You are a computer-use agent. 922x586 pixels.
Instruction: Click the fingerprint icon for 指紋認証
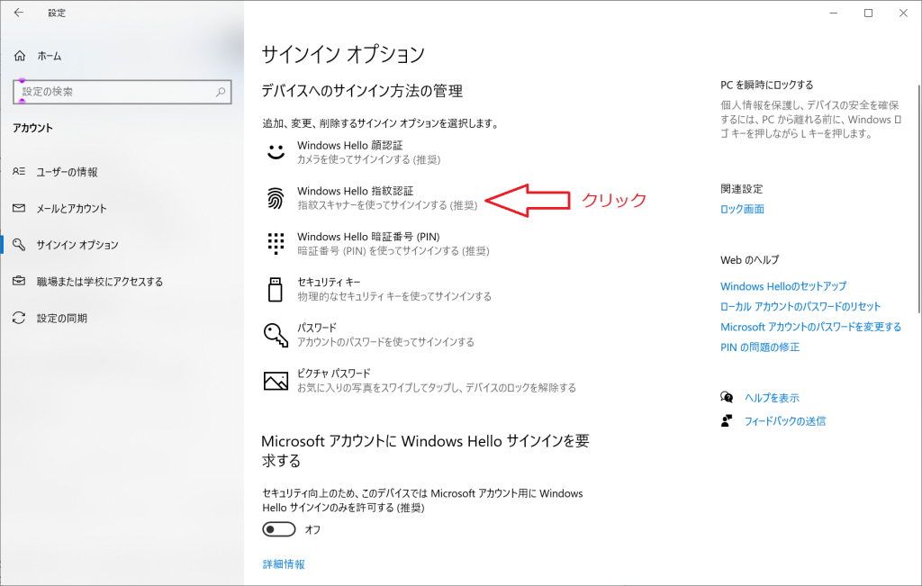276,198
